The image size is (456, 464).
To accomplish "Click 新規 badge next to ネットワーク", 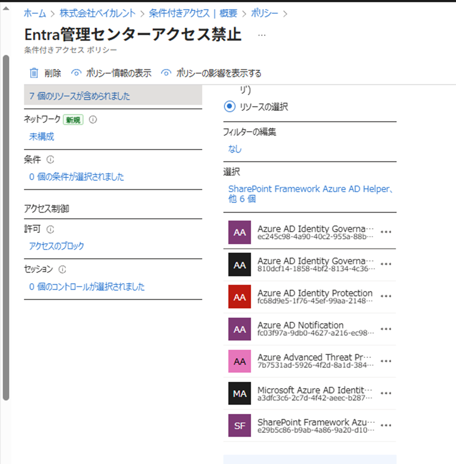I will tap(73, 119).
